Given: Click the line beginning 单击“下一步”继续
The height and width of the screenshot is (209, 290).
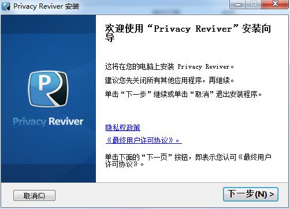Looking at the screenshot, I should click(183, 94).
